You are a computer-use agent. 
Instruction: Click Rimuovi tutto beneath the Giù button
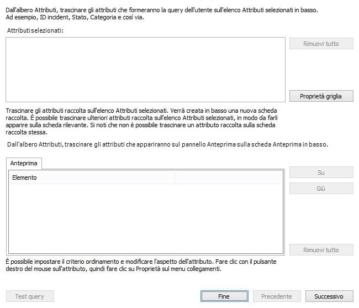pyautogui.click(x=321, y=250)
